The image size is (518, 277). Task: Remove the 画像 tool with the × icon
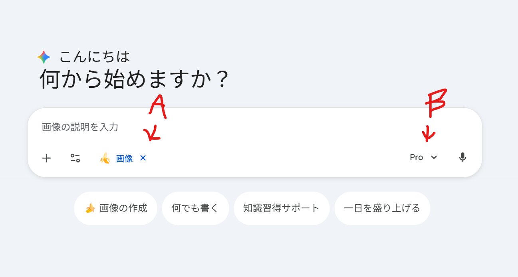pos(143,158)
